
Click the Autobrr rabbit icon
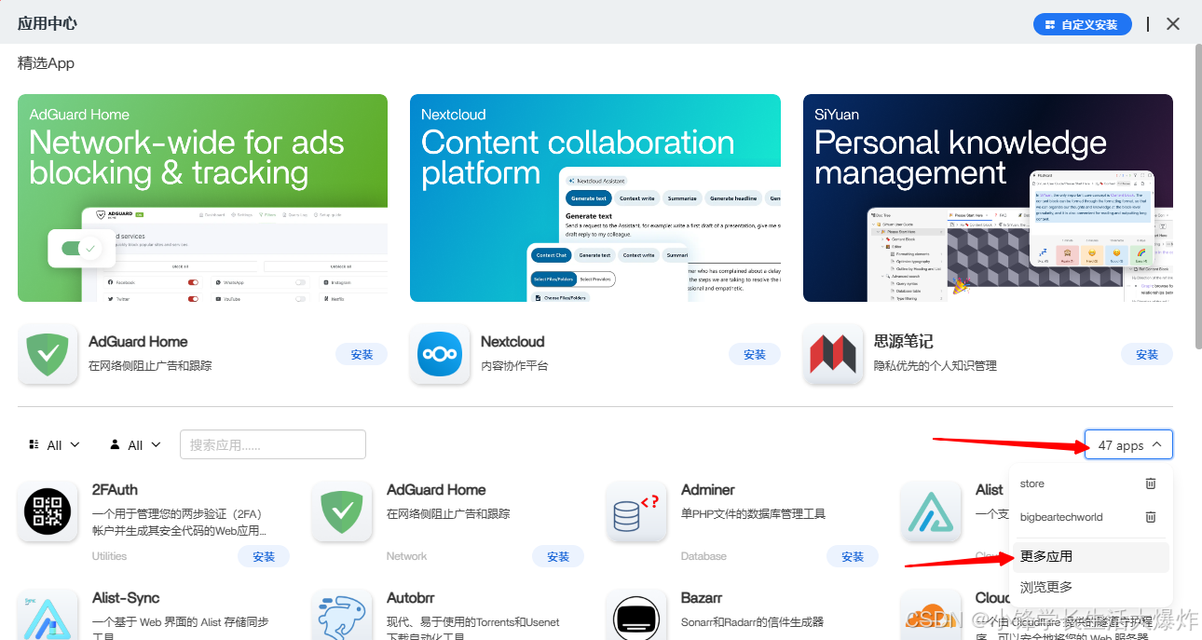[x=342, y=615]
